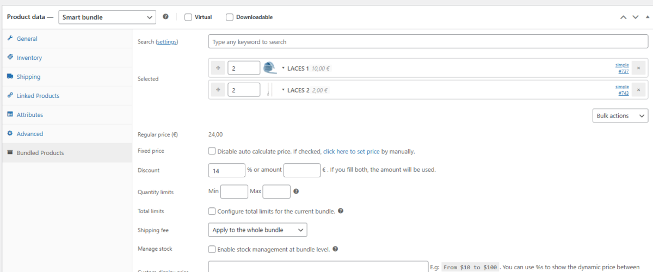The image size is (653, 272).
Task: Click help icon next to product type
Action: [166, 17]
